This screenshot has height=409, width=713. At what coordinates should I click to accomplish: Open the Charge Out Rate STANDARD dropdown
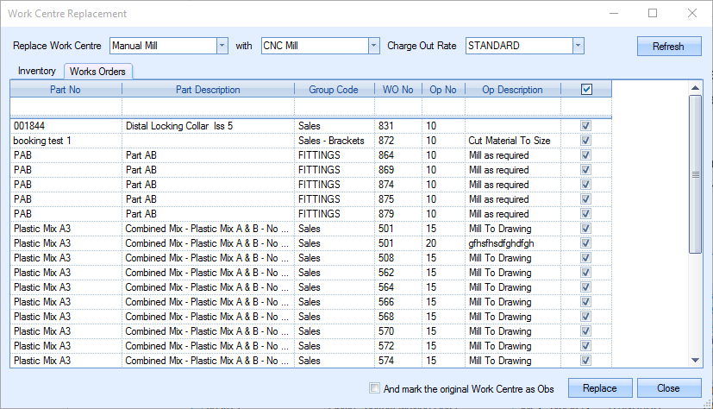tap(578, 46)
